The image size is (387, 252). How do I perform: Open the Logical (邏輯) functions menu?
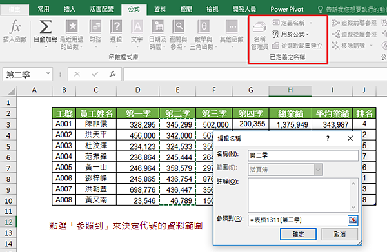(x=116, y=34)
